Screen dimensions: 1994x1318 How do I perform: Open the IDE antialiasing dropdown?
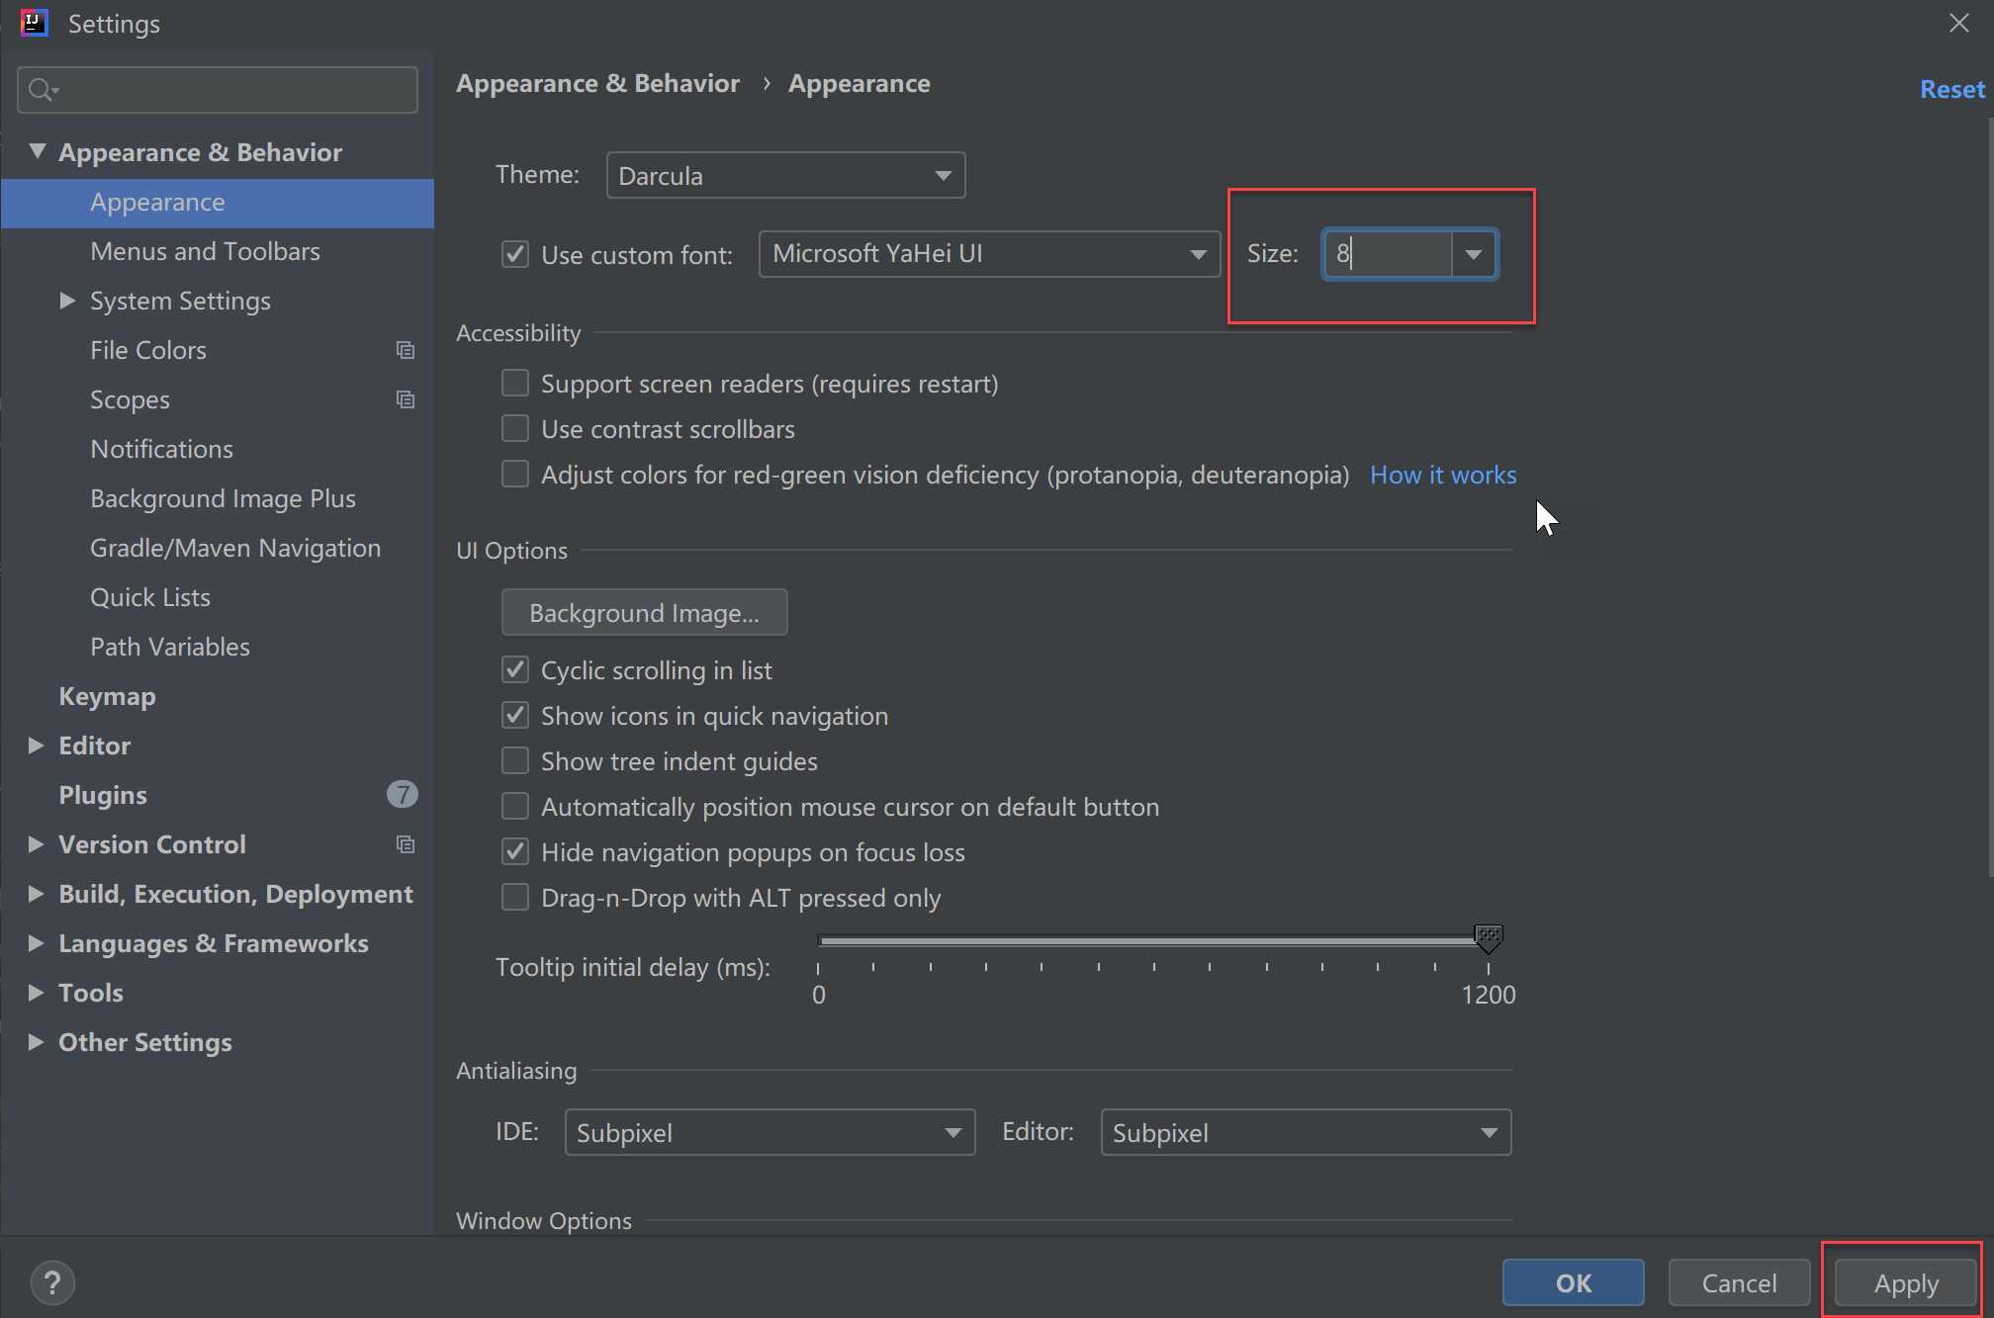click(770, 1132)
